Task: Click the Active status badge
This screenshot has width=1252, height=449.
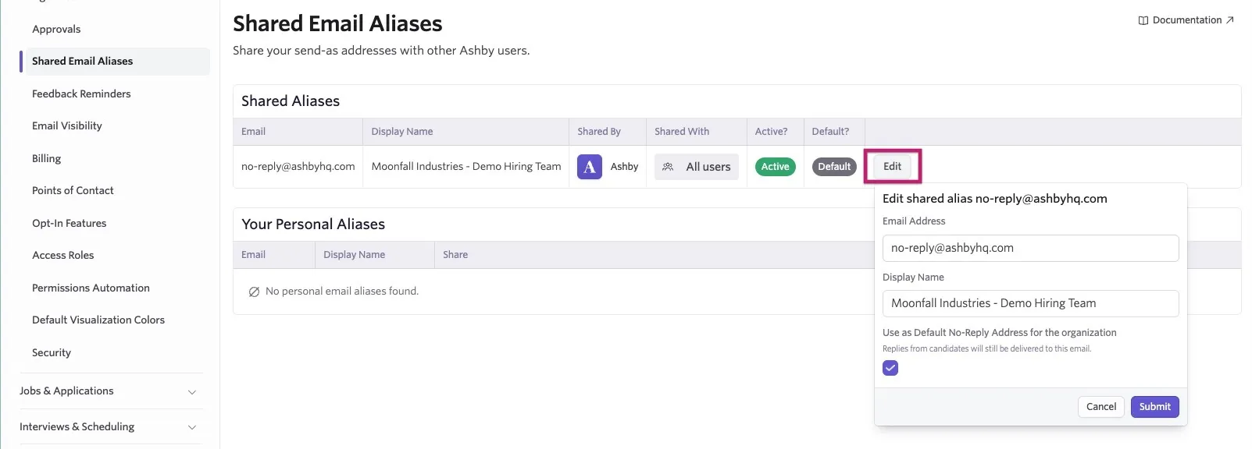Action: pos(775,167)
